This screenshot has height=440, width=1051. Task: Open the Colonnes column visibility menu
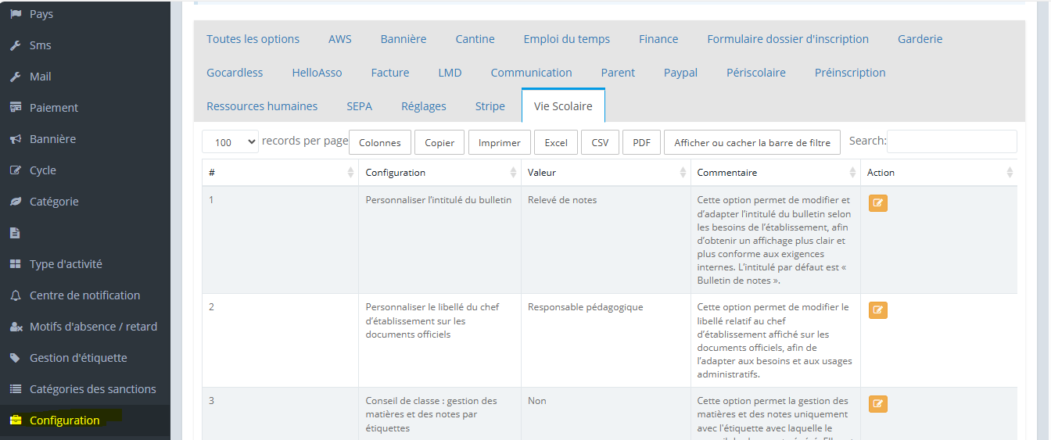(x=379, y=142)
